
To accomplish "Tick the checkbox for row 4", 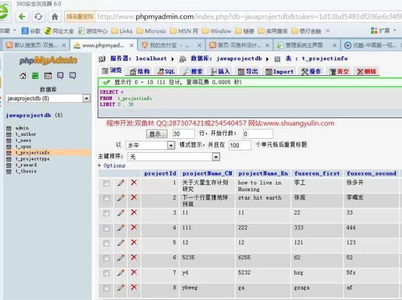I will tap(106, 228).
